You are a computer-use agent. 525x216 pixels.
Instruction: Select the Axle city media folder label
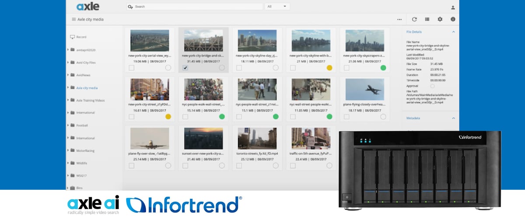(87, 88)
